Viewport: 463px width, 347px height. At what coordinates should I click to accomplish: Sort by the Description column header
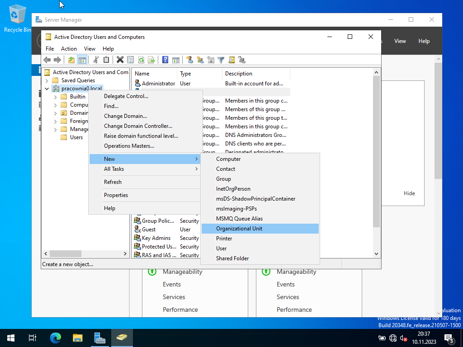pyautogui.click(x=256, y=74)
